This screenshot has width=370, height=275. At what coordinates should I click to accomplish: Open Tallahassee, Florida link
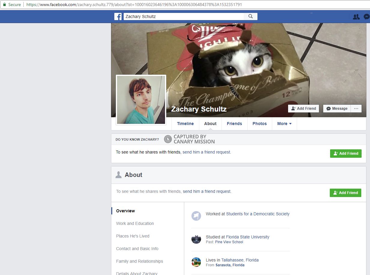[240, 260]
